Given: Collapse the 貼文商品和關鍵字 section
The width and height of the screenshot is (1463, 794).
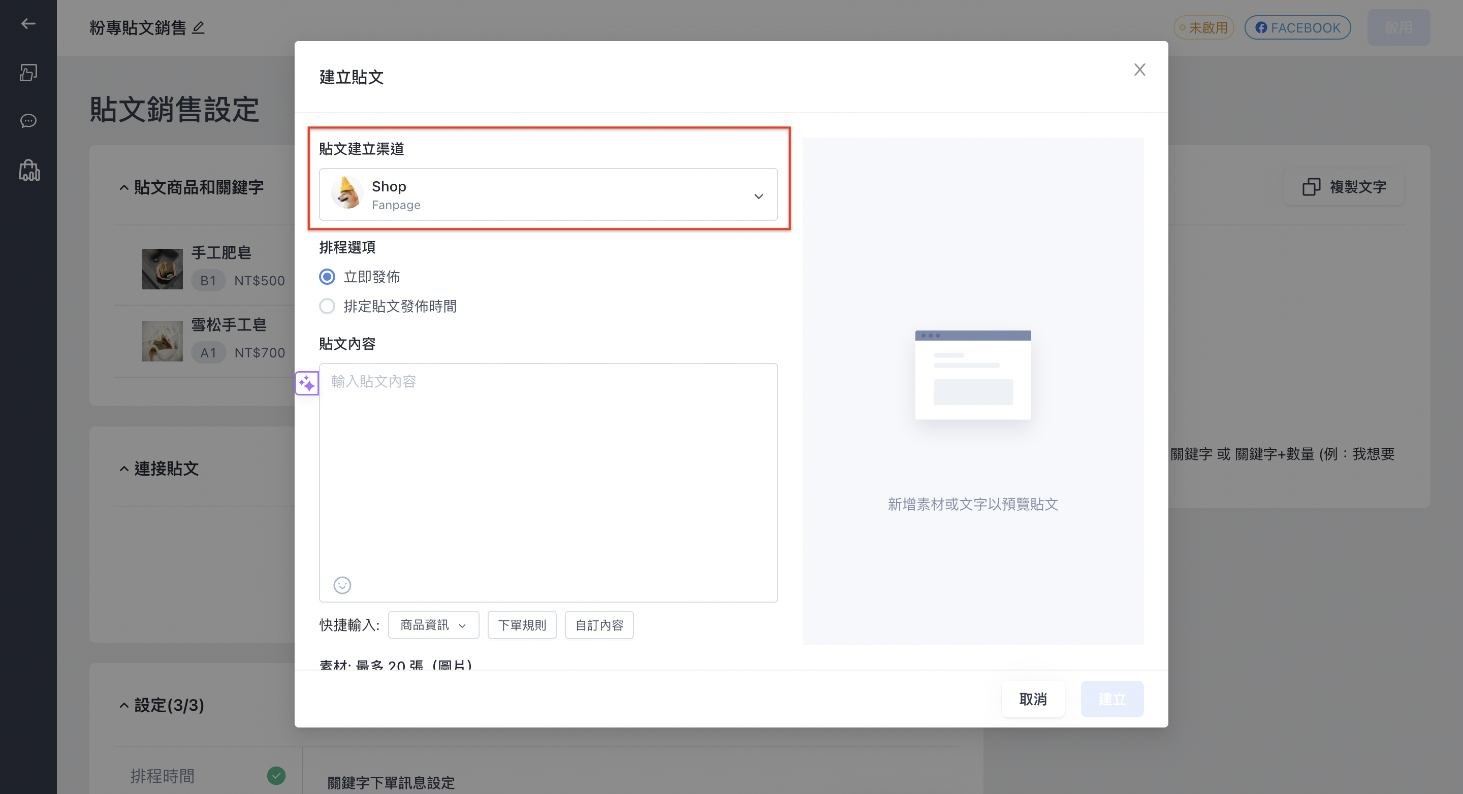Looking at the screenshot, I should click(124, 188).
